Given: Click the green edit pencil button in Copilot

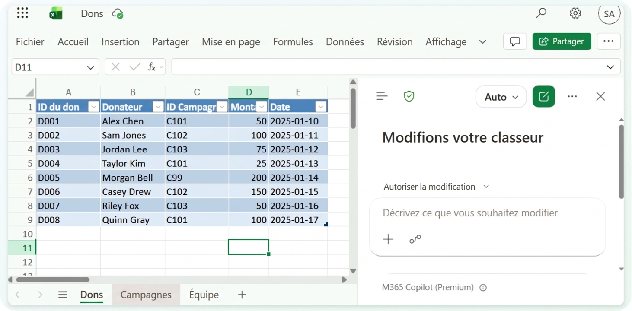Looking at the screenshot, I should 544,96.
